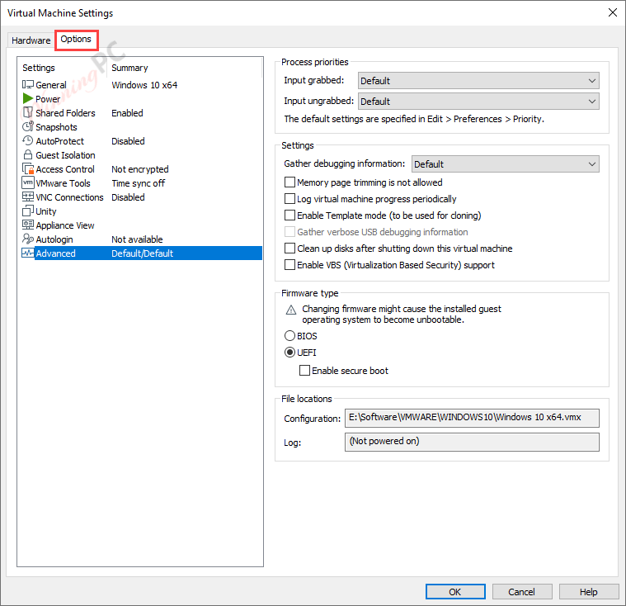Image resolution: width=626 pixels, height=606 pixels.
Task: Click the 'Not encrypted' summary text
Action: click(140, 169)
